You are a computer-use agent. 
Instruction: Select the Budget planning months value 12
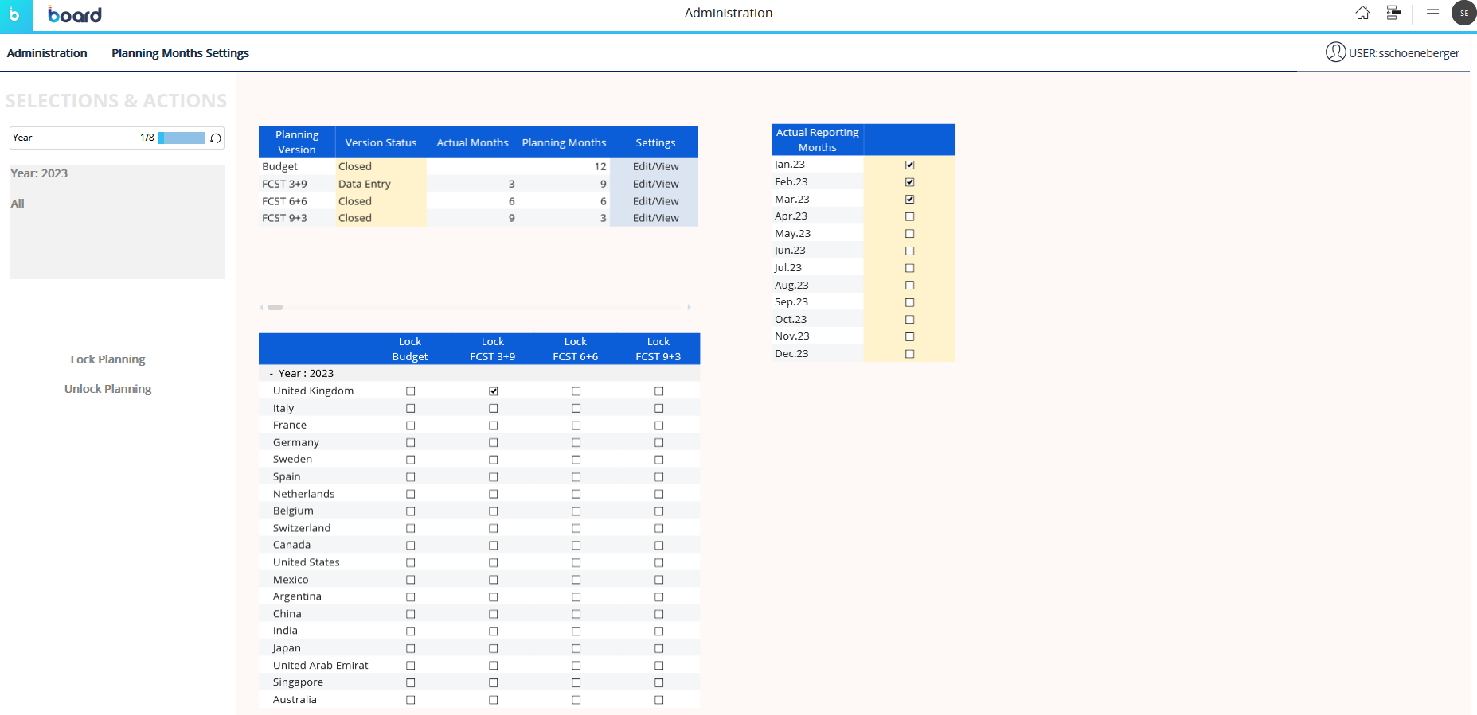(x=600, y=166)
